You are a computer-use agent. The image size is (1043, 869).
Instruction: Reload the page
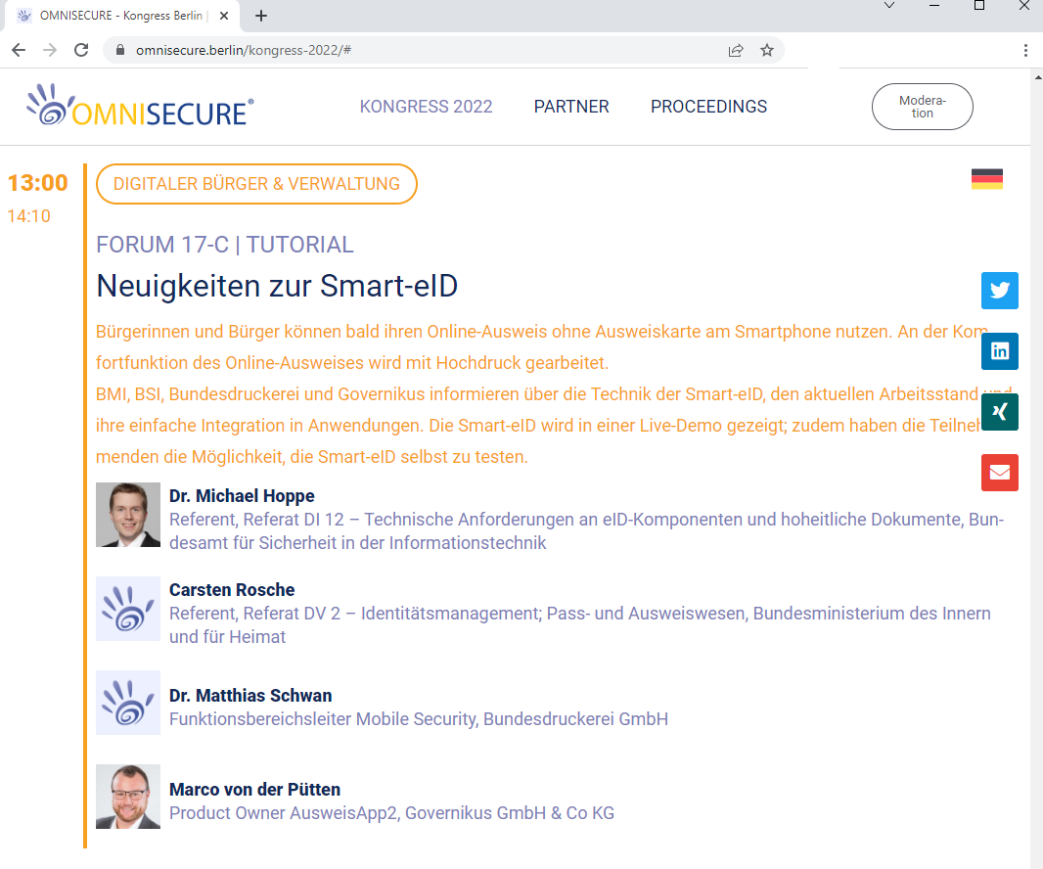point(81,50)
